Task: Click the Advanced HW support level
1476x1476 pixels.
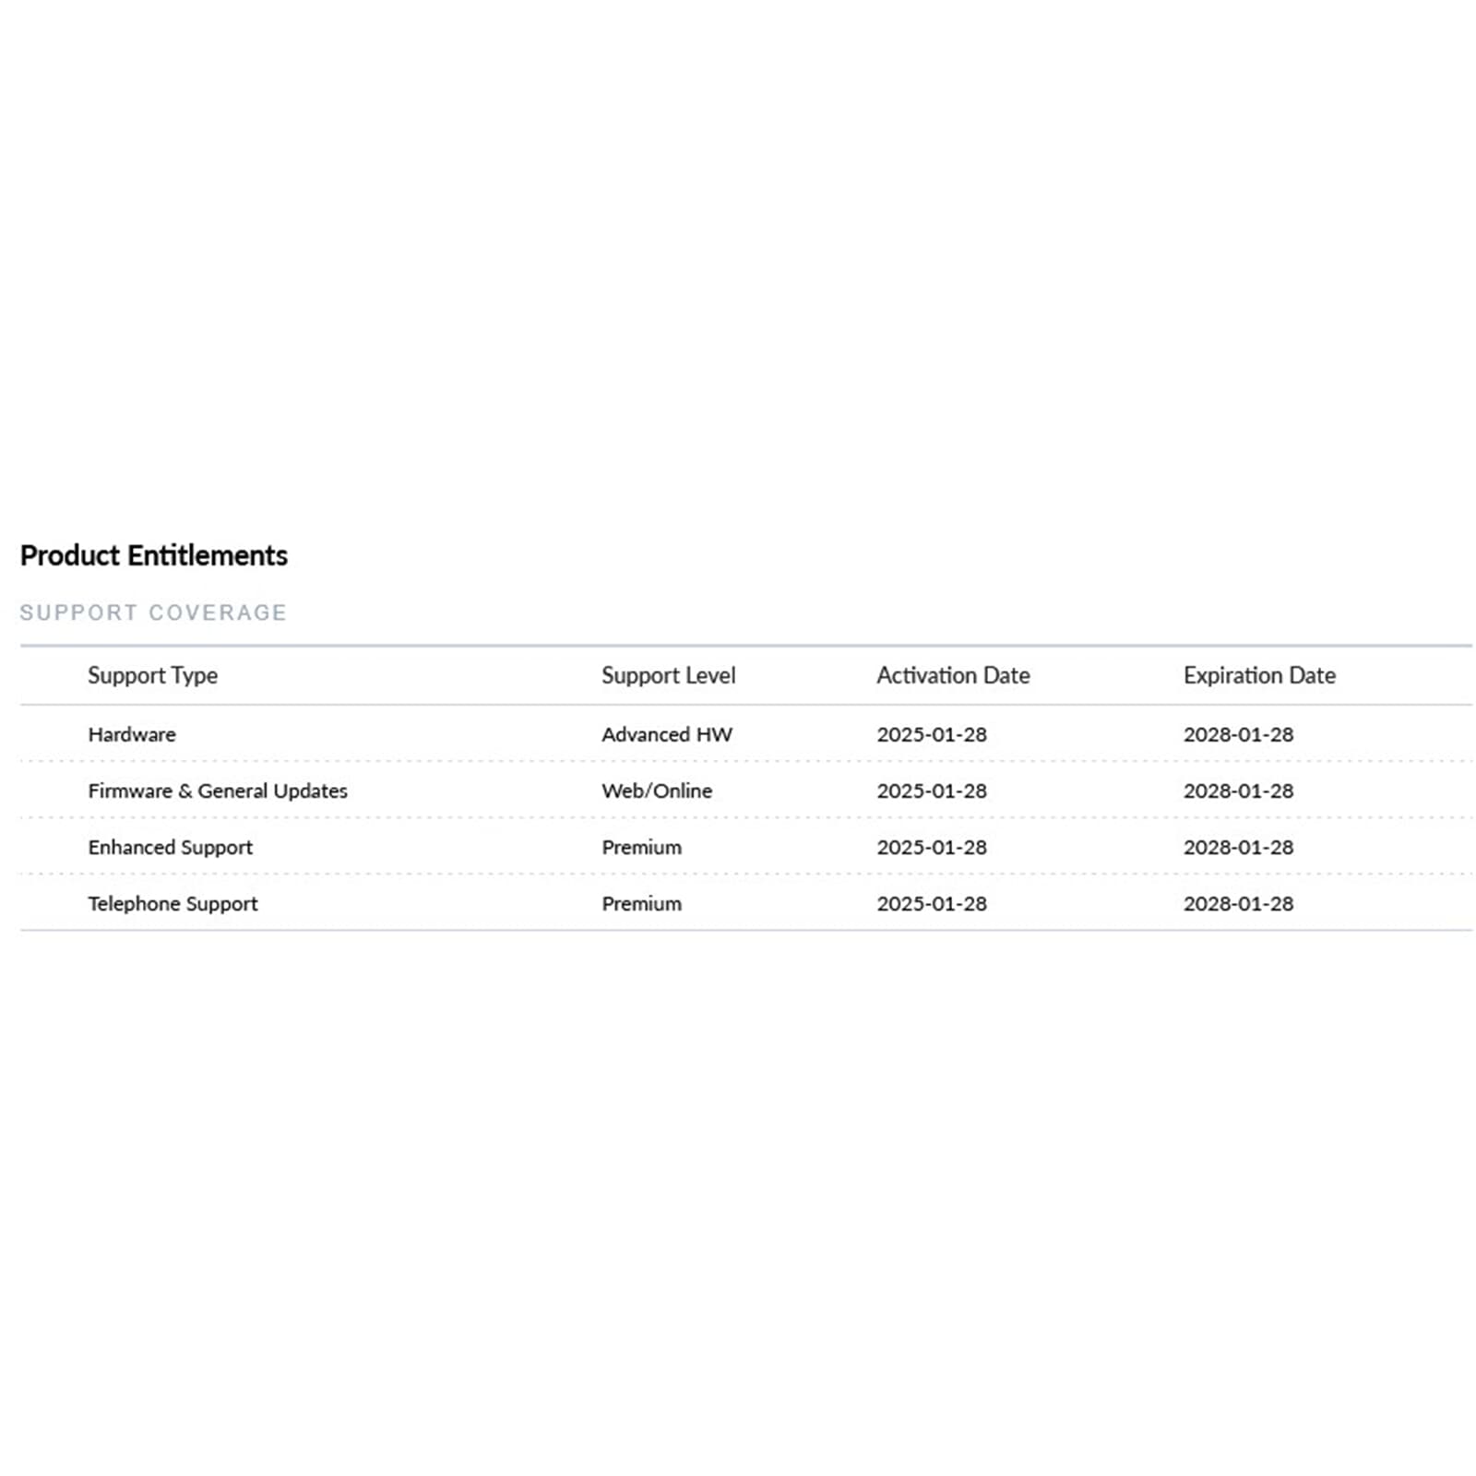Action: click(x=666, y=734)
